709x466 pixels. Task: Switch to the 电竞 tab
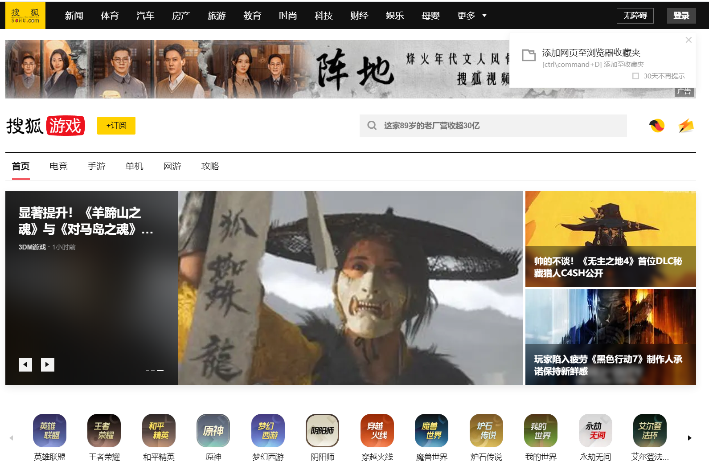pos(58,166)
